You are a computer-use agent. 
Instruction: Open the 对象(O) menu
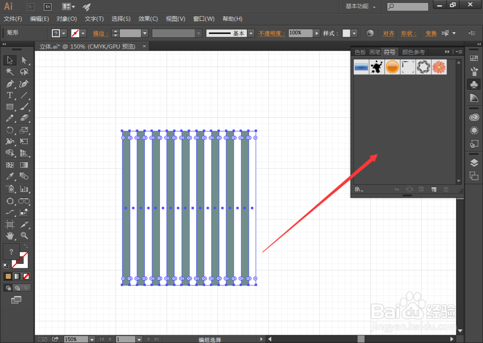[67, 19]
